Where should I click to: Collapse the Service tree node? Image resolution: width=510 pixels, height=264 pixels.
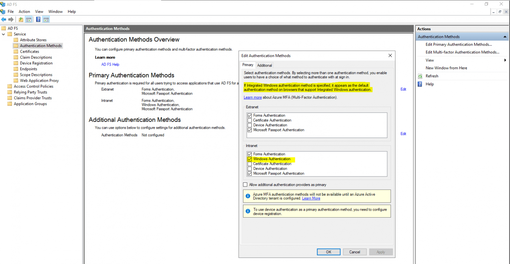(x=3, y=34)
